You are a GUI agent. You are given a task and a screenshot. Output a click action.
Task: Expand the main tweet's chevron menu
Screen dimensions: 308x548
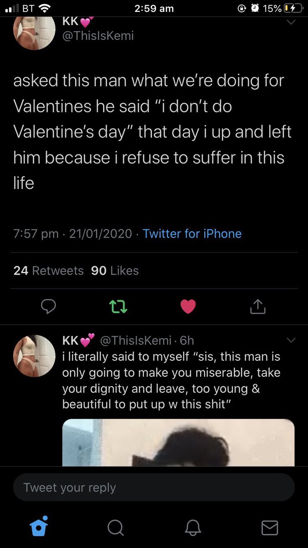click(x=291, y=21)
